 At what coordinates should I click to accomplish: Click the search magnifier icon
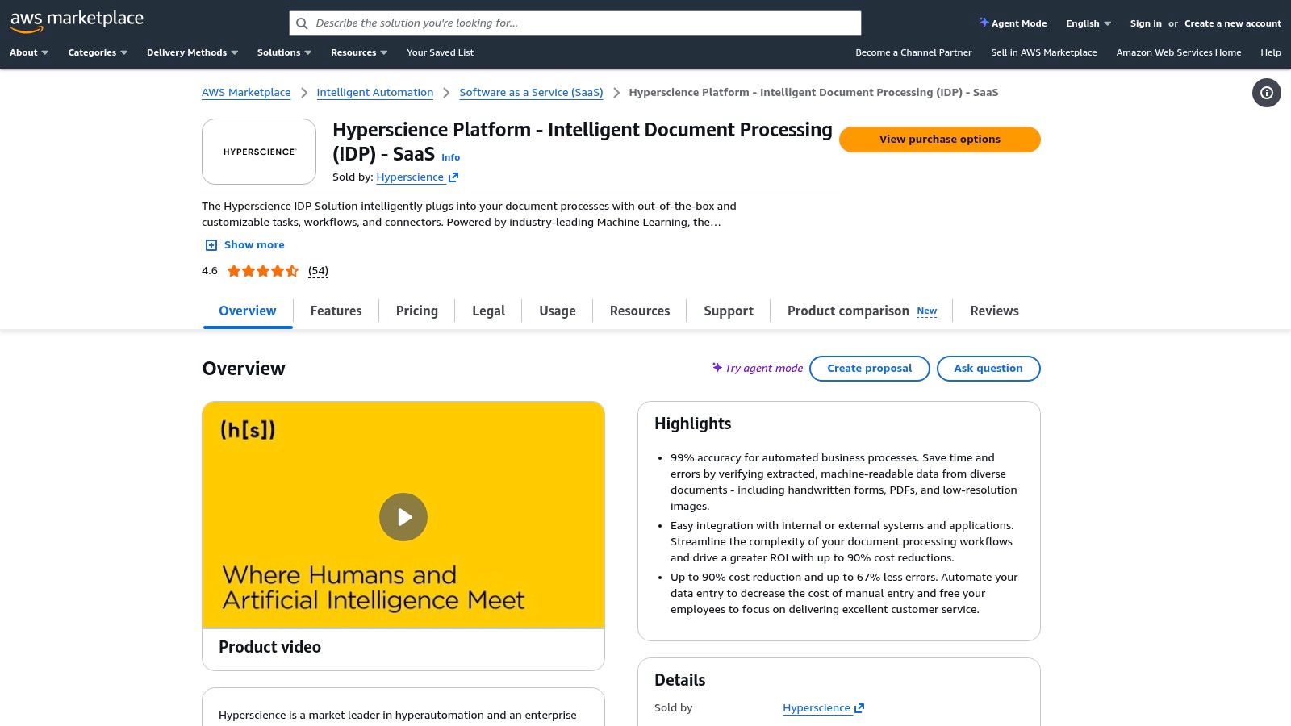[303, 23]
